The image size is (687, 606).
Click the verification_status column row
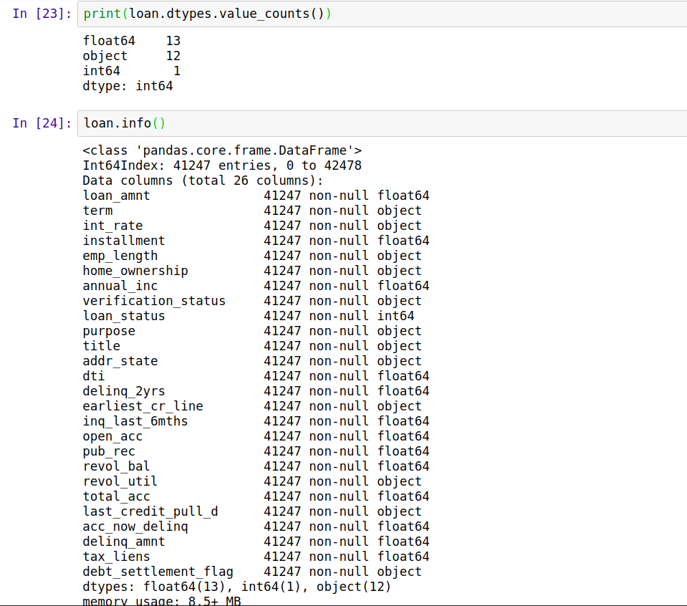[252, 301]
